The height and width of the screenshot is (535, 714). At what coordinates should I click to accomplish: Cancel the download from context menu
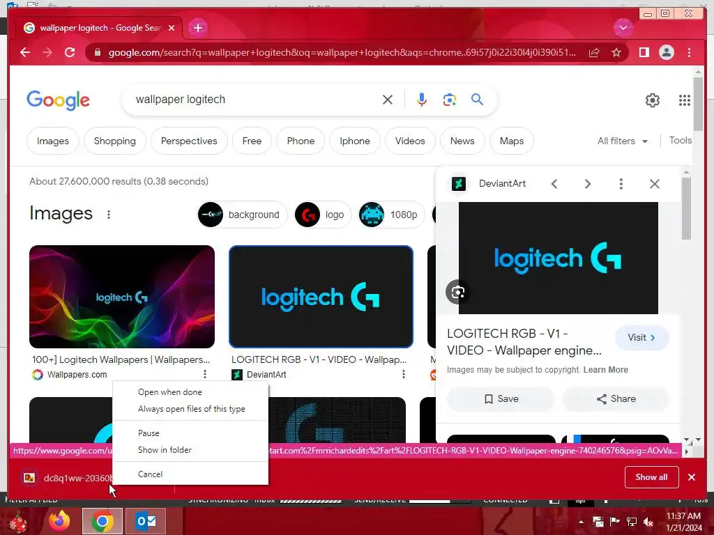190,474
